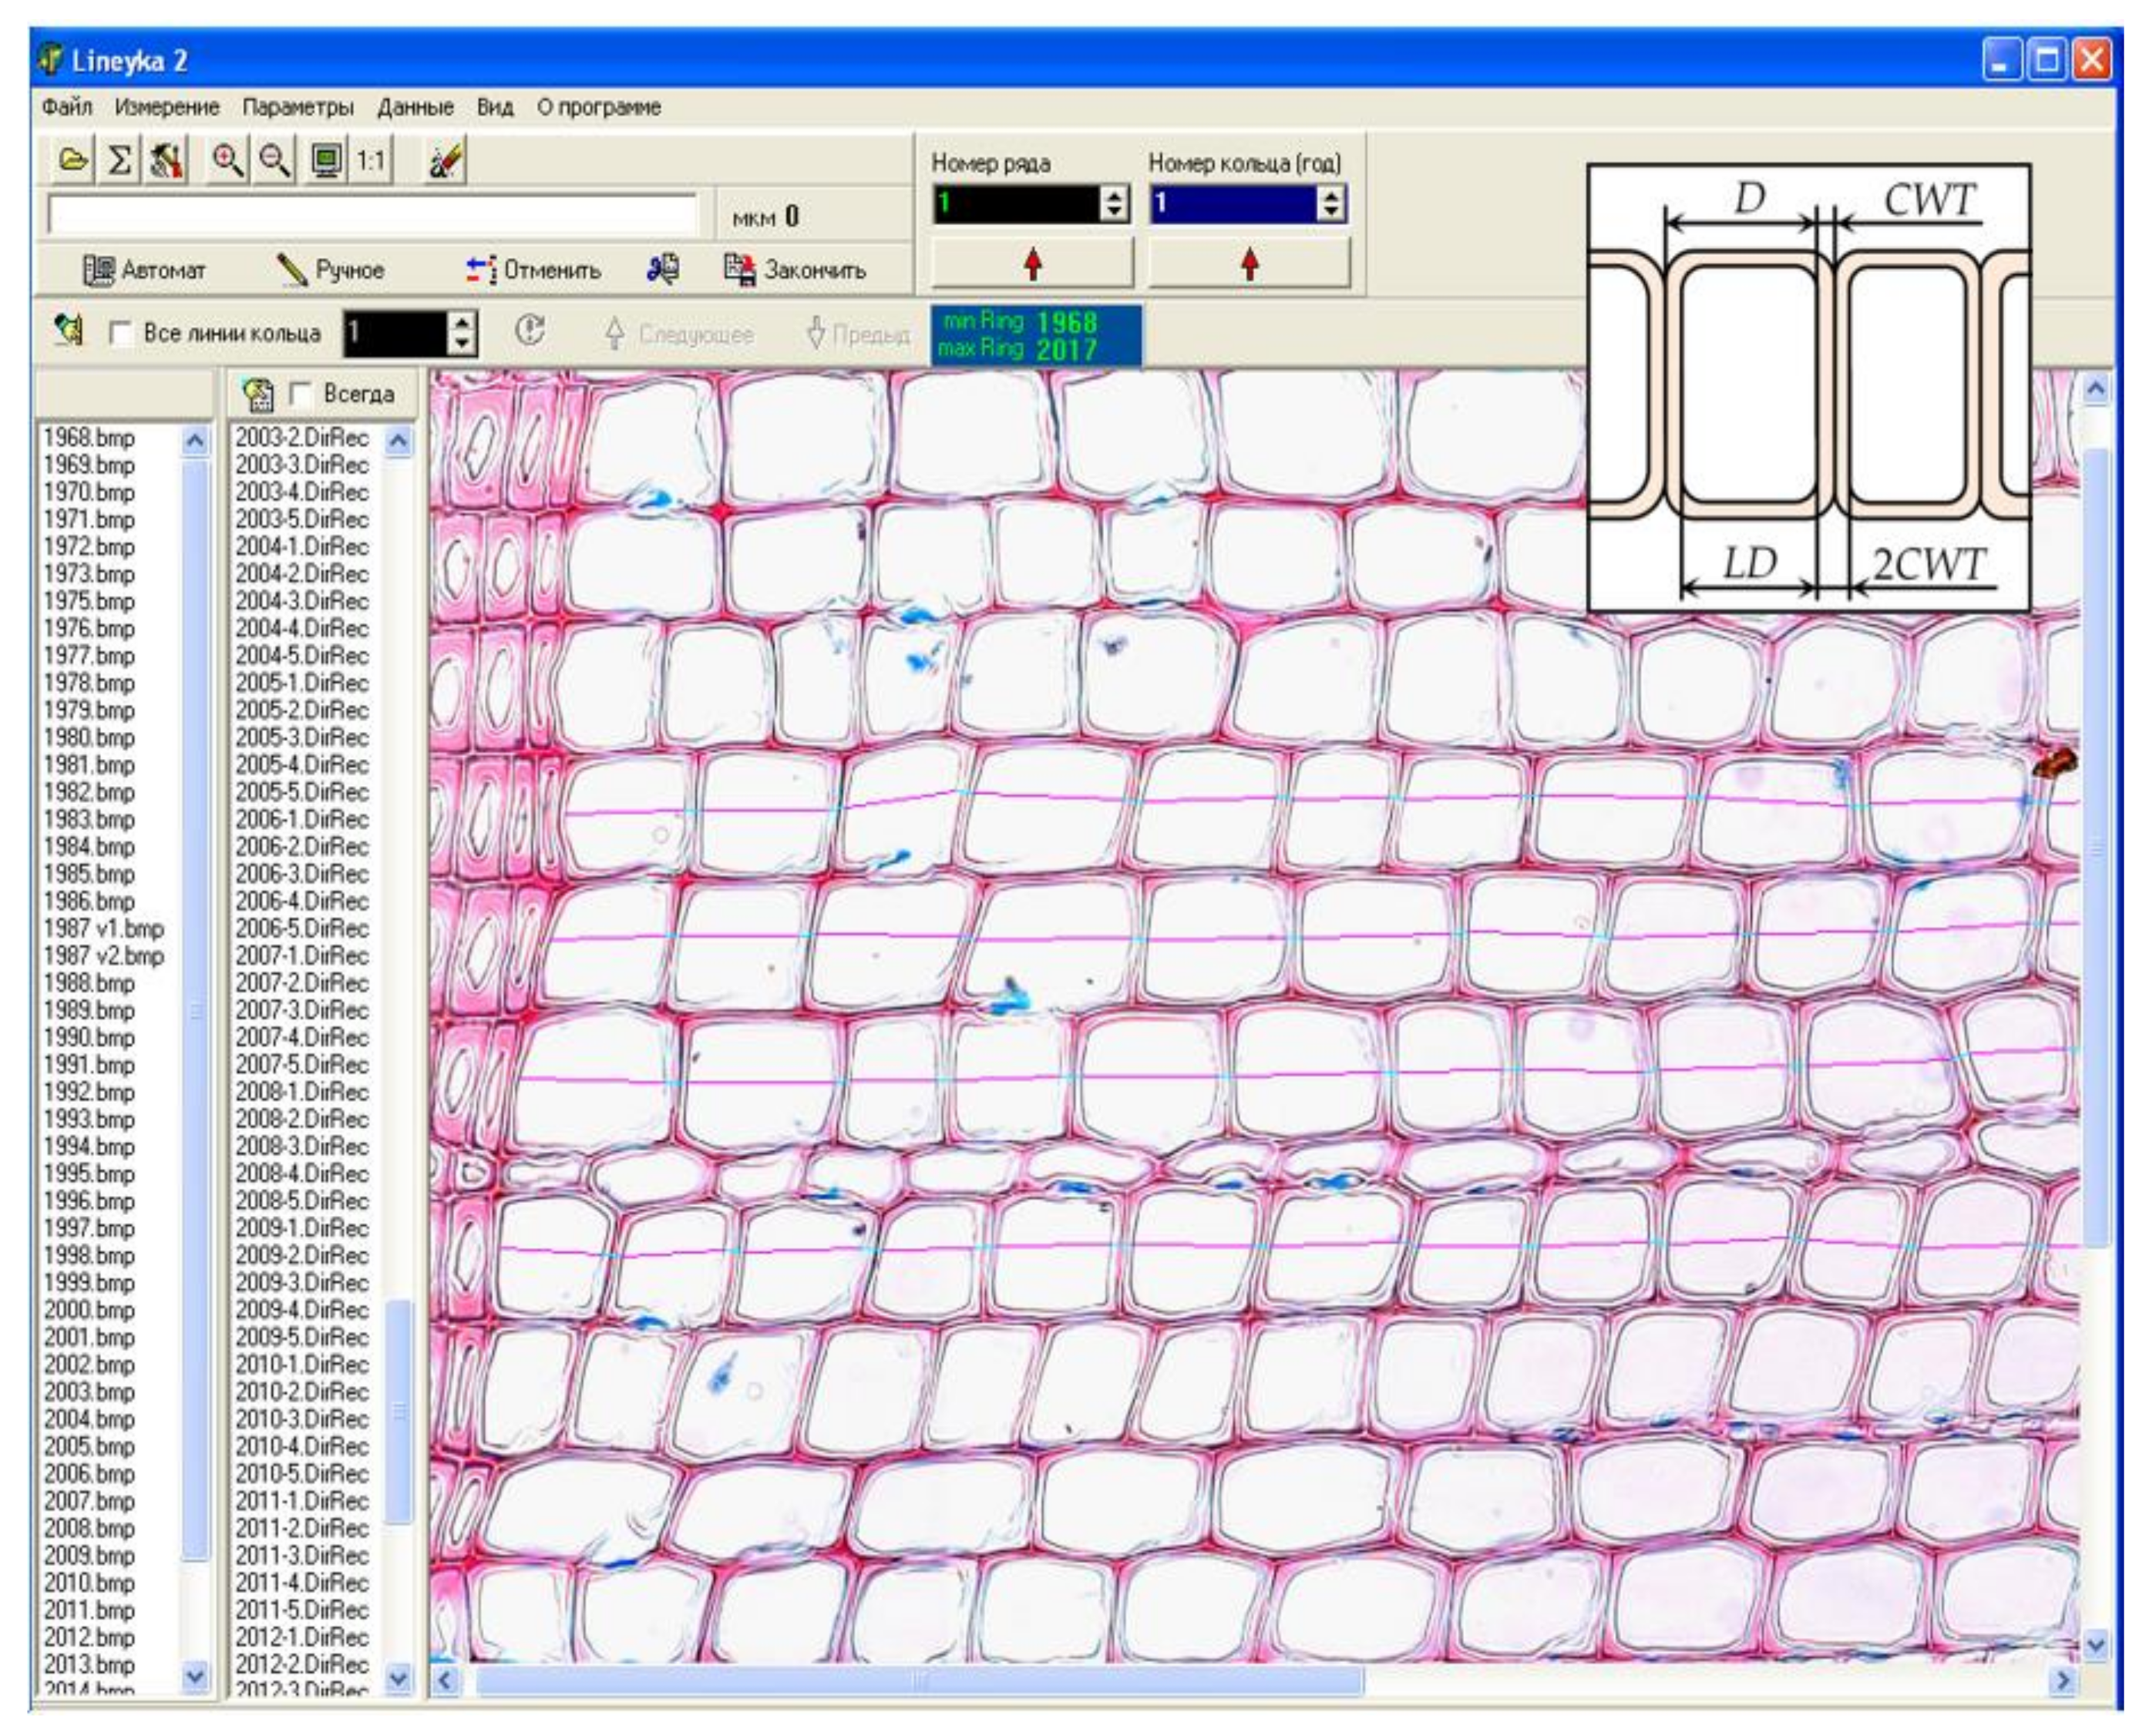Start Автомат measurement mode
The height and width of the screenshot is (1736, 2156).
144,270
